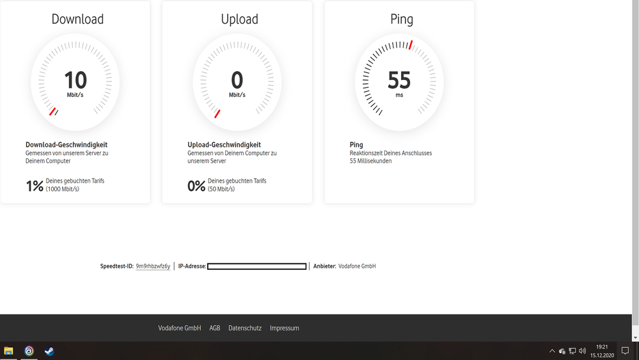Show hidden system tray icons
Viewport: 639px width, 360px height.
[552, 351]
